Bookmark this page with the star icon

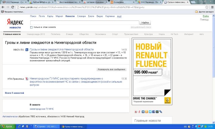pyautogui.click(x=207, y=7)
